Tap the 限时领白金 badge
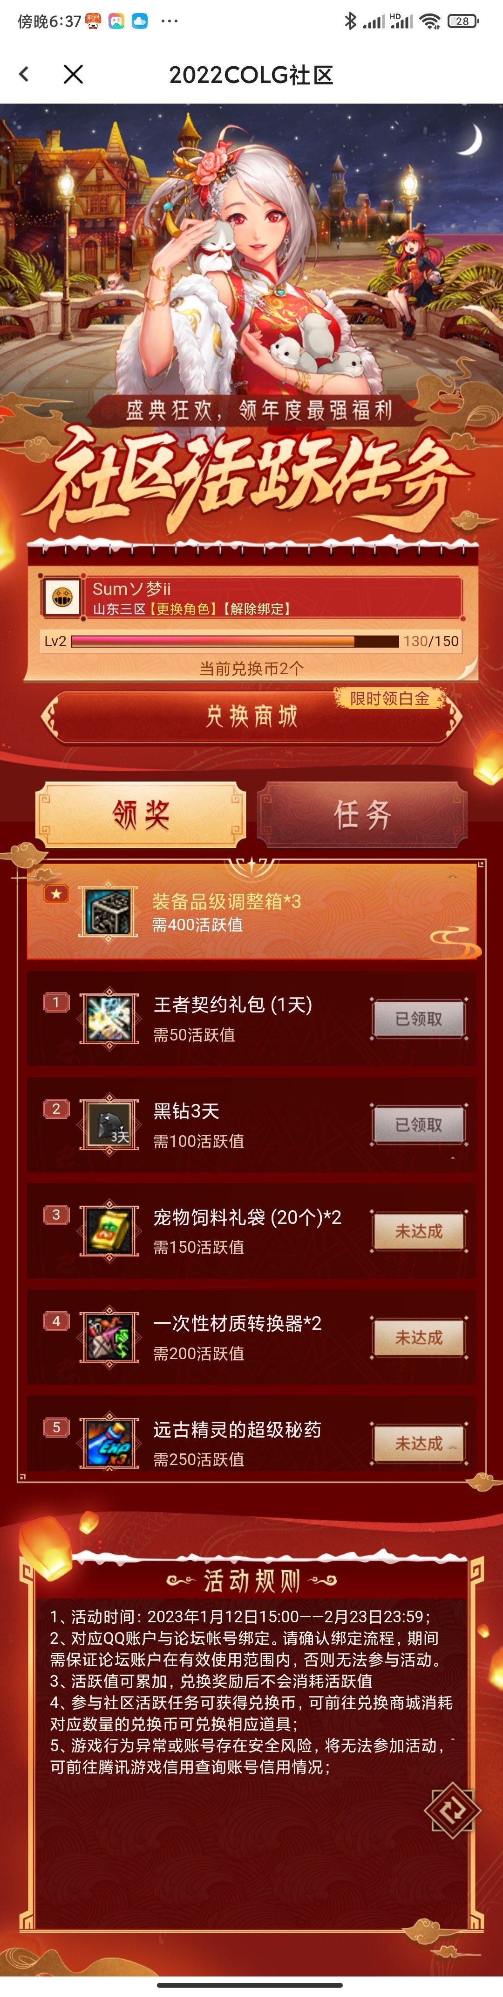The width and height of the screenshot is (503, 1997). [390, 698]
